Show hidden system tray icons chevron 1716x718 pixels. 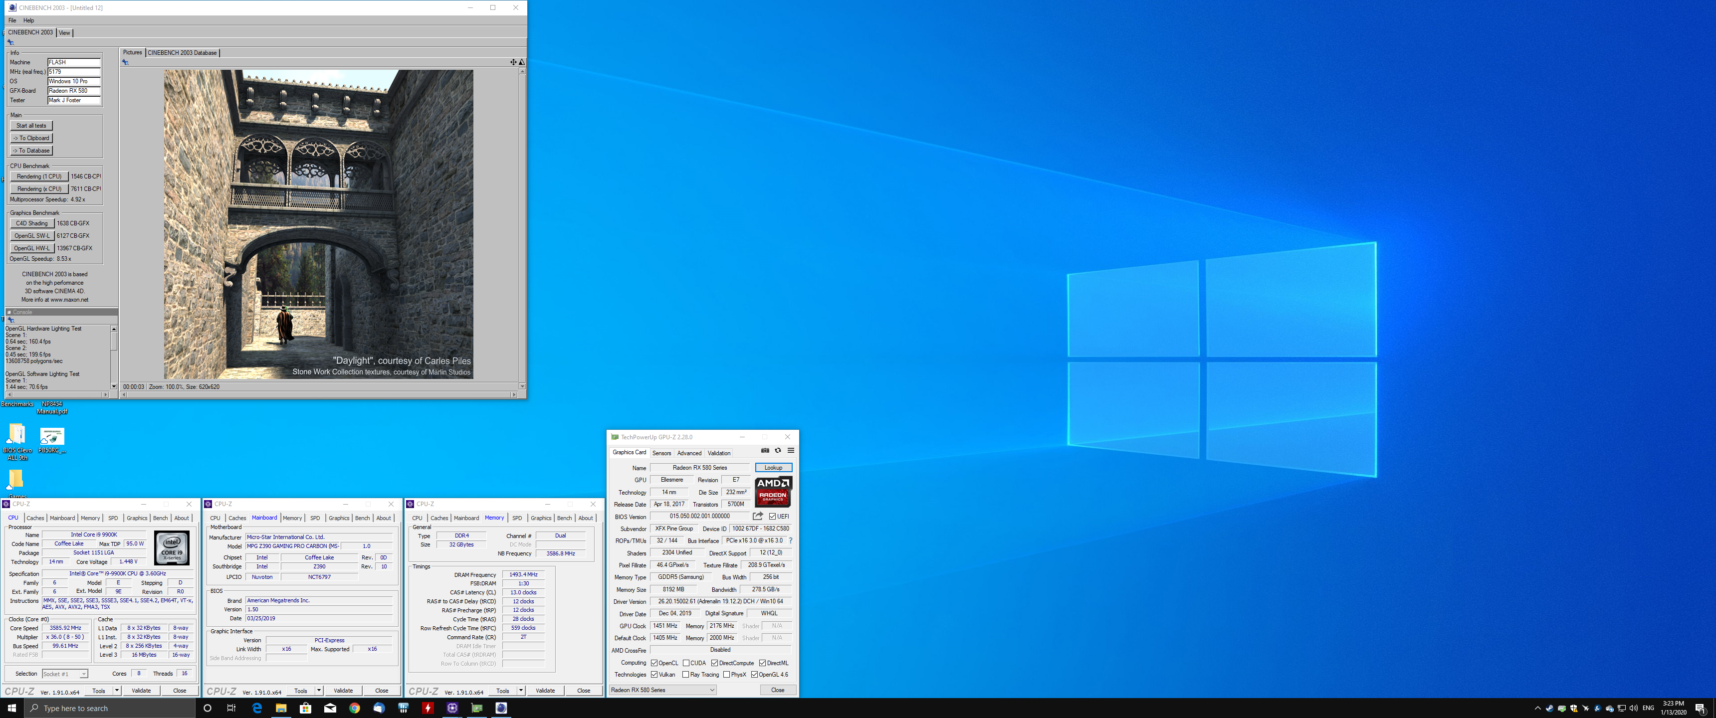coord(1537,708)
